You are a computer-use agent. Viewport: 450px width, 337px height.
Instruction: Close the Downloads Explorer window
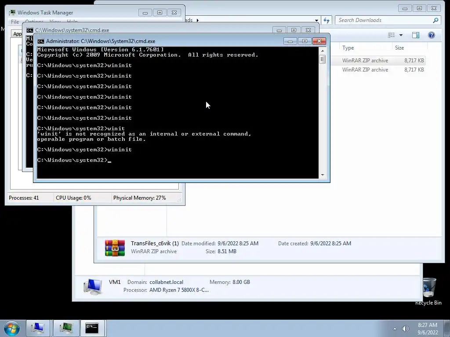[x=434, y=8]
